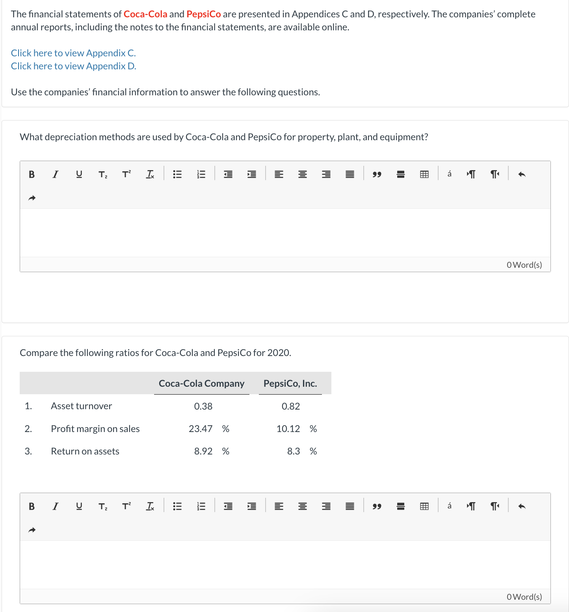Toggle italic formatting in the first editor

pyautogui.click(x=55, y=174)
